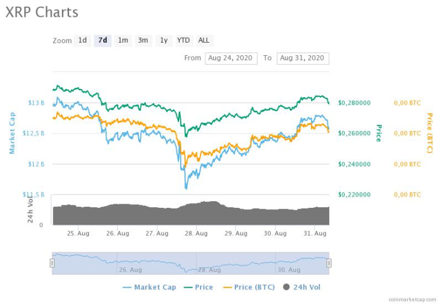Choose the 3m zoom range
Image resolution: width=442 pixels, height=304 pixels.
[x=143, y=41]
